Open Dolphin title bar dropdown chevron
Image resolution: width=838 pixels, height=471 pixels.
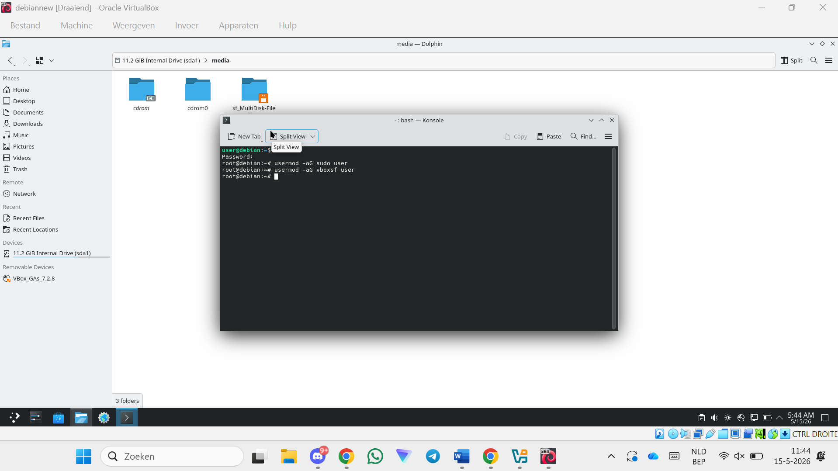812,44
